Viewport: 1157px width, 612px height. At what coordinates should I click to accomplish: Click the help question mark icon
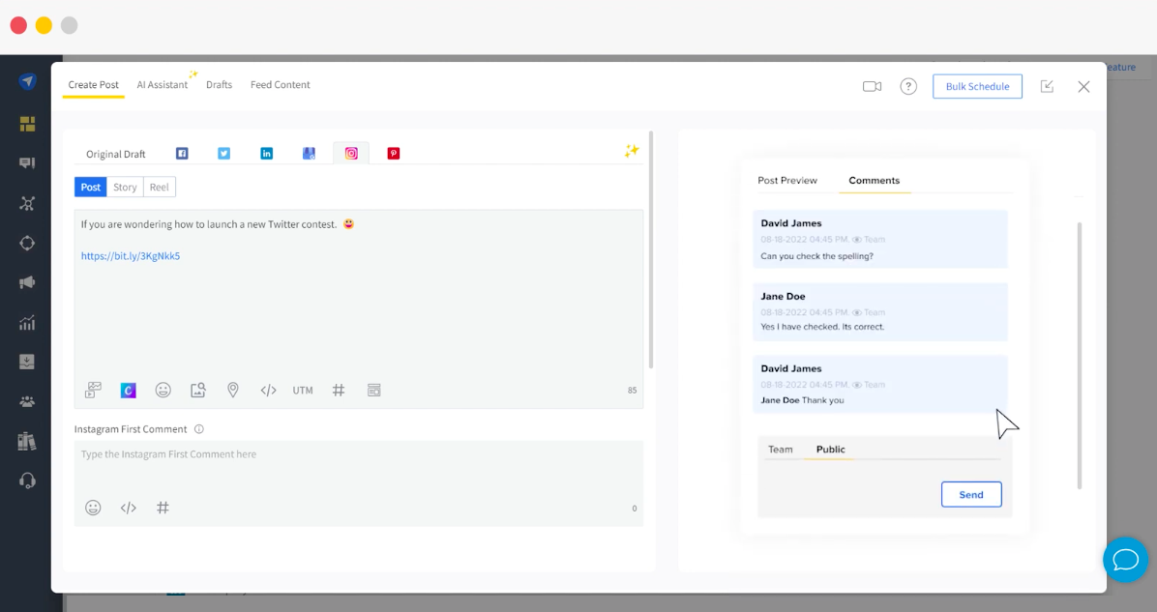tap(908, 86)
